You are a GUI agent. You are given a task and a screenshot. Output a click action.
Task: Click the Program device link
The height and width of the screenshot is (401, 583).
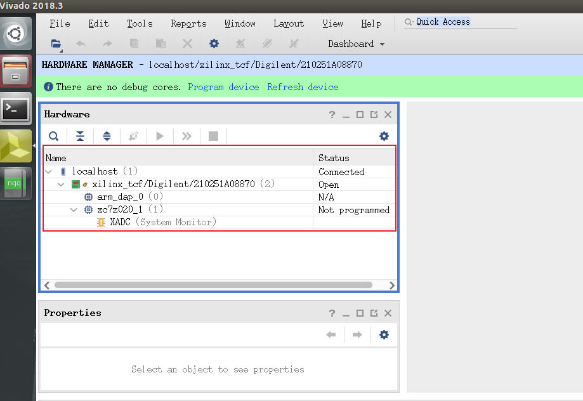pyautogui.click(x=223, y=87)
